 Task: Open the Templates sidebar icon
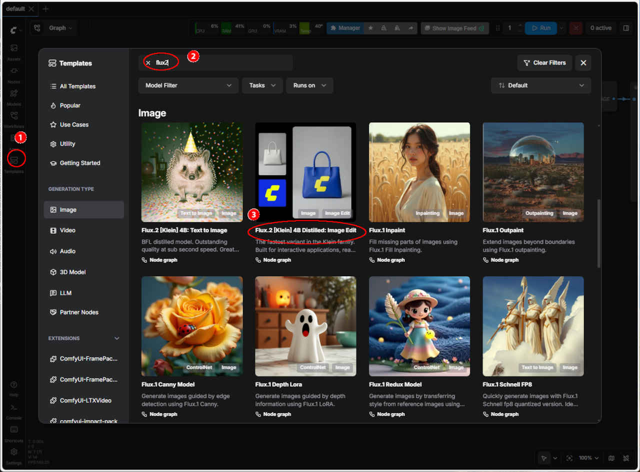pos(14,160)
